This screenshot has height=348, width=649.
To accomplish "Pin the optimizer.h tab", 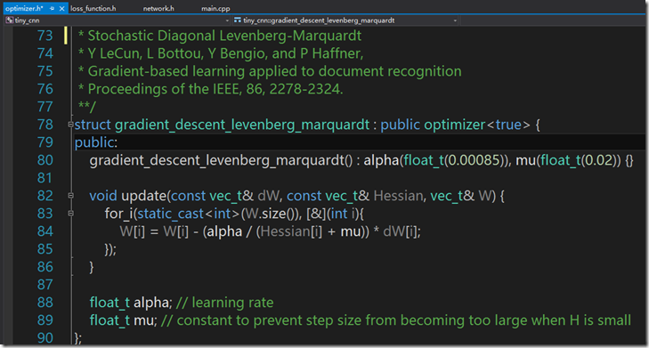I will pyautogui.click(x=53, y=8).
